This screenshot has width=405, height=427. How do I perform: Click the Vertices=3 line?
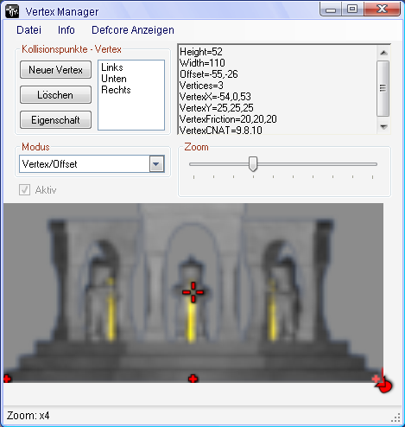201,86
